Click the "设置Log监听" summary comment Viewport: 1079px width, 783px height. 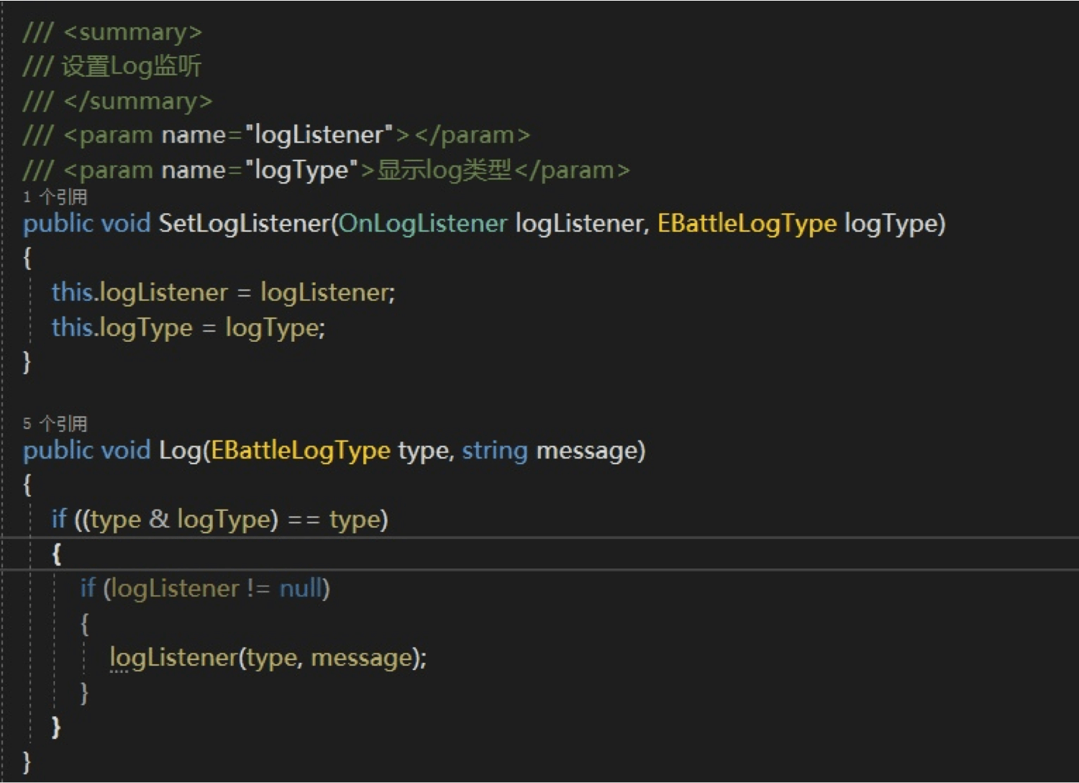click(131, 67)
